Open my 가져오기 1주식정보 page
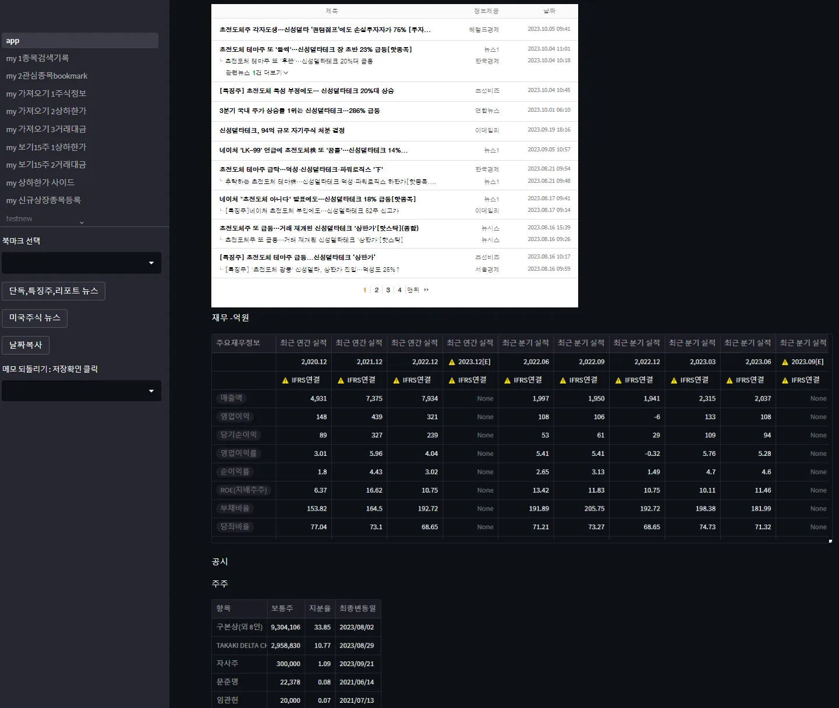Image resolution: width=839 pixels, height=708 pixels. 46,94
